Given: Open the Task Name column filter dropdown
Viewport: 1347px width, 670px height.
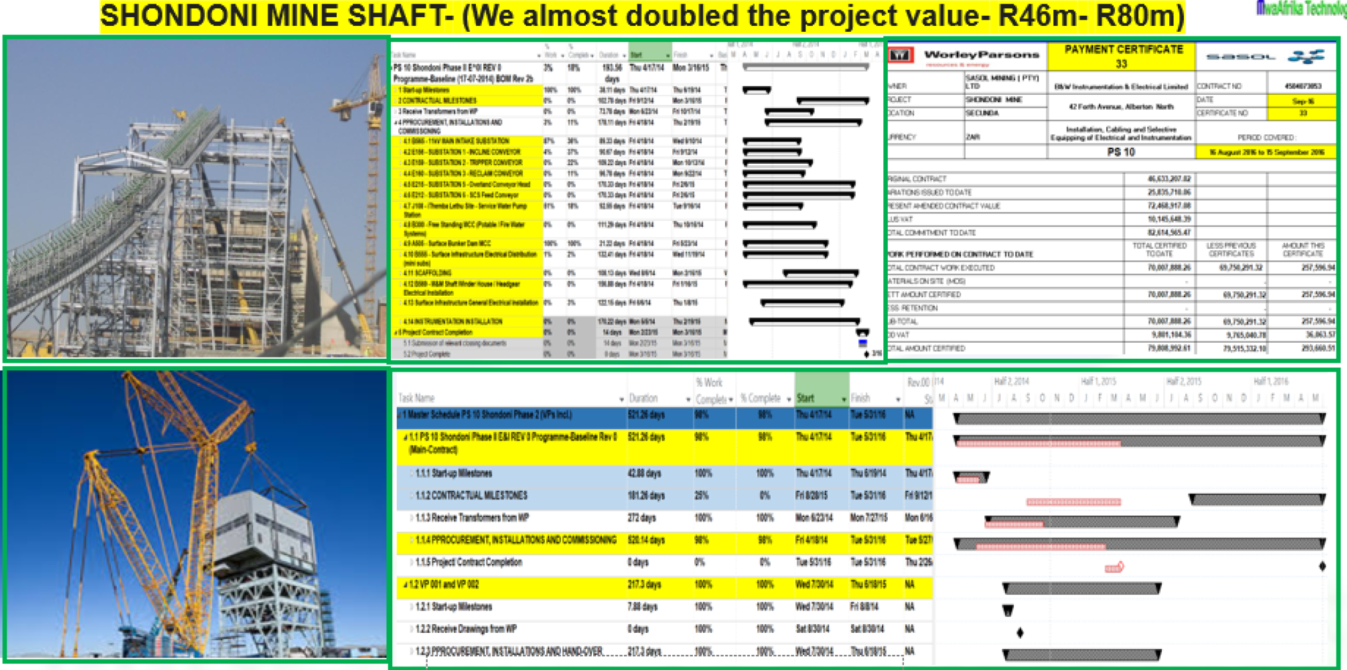Looking at the screenshot, I should [x=622, y=399].
